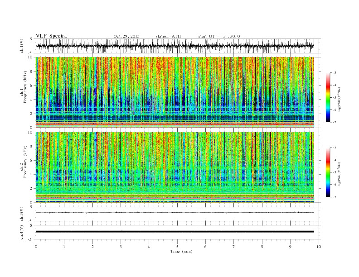Image resolution: width=359 pixels, height=277 pixels.
Task: Click the '-3' tick on ch.1 color bar
Action: [334, 73]
